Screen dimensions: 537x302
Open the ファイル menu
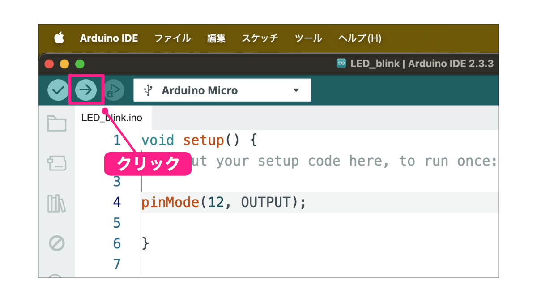(173, 38)
